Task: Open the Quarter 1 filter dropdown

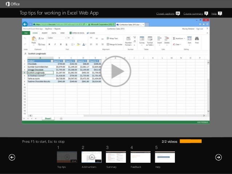Action: 64,61
